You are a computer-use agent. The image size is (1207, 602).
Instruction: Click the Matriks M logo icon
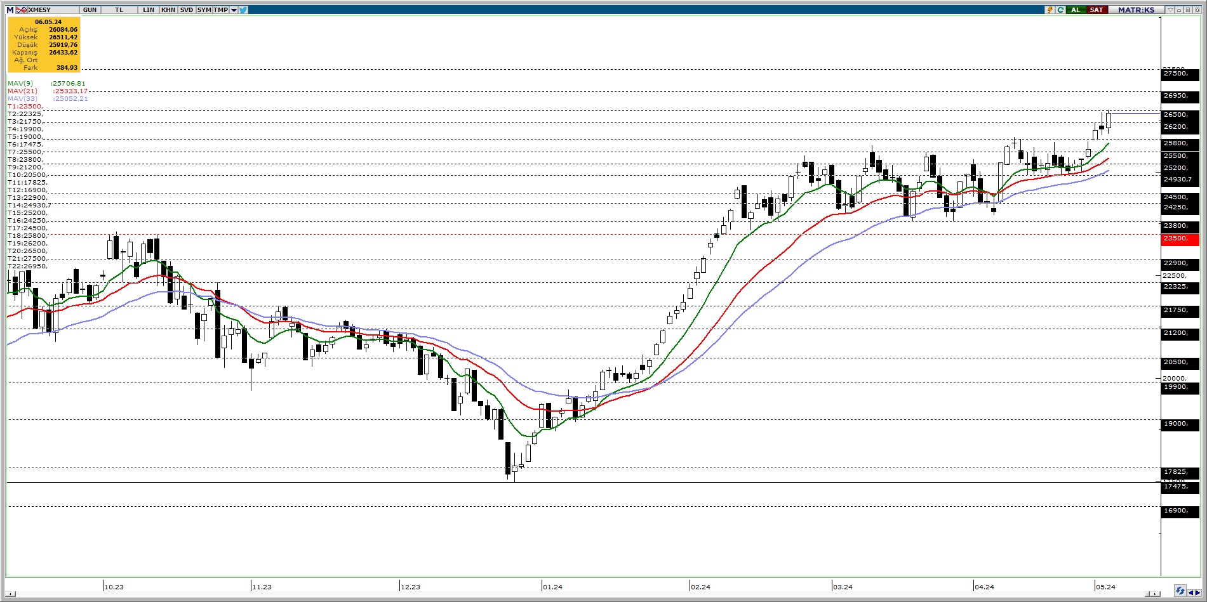pyautogui.click(x=10, y=10)
